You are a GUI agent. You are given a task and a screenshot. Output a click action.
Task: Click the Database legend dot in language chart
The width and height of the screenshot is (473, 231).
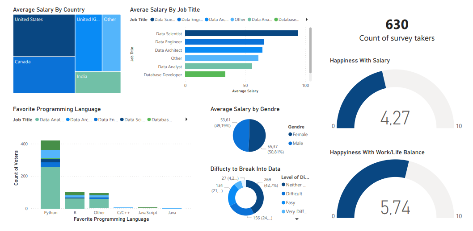pyautogui.click(x=149, y=120)
